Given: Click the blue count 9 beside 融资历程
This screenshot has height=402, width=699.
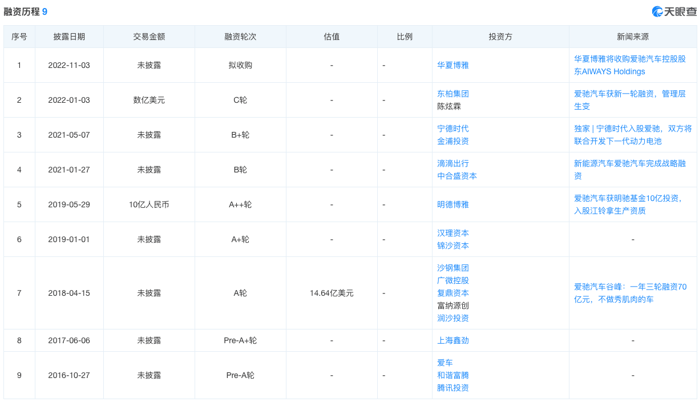Looking at the screenshot, I should (x=45, y=10).
